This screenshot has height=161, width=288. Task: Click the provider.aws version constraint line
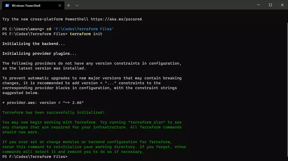(43, 103)
